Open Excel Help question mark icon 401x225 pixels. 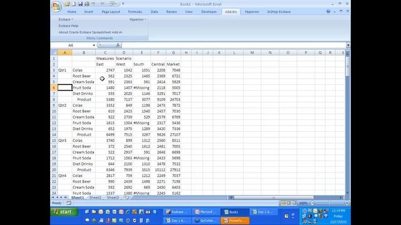coord(328,11)
